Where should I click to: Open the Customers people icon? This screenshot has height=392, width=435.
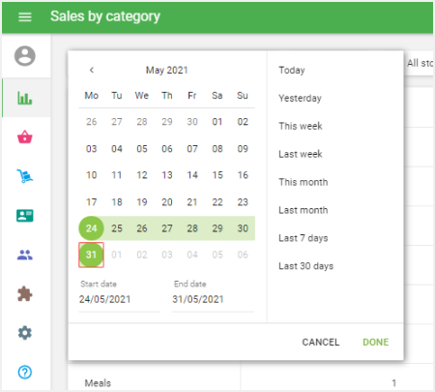tap(25, 255)
